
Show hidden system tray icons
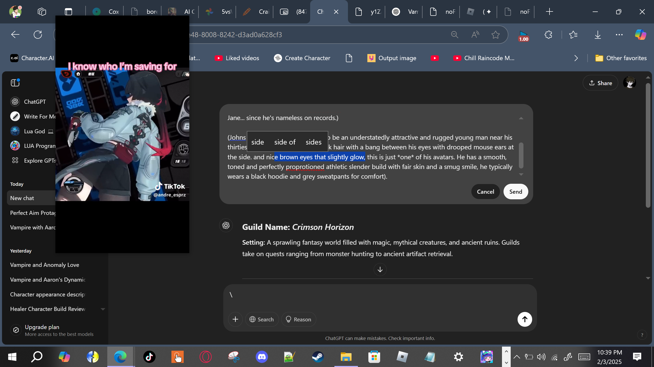(x=517, y=357)
